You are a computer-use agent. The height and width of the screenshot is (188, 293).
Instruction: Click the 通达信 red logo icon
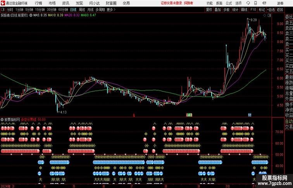click(x=3, y=3)
